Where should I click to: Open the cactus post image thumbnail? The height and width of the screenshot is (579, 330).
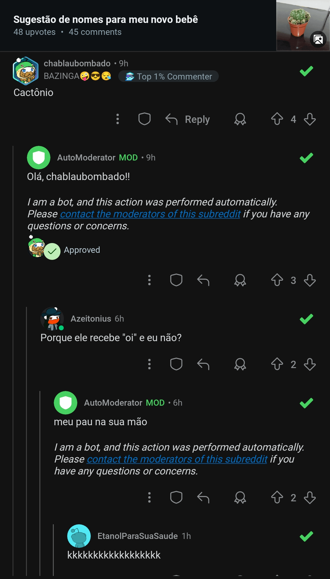[x=303, y=25]
